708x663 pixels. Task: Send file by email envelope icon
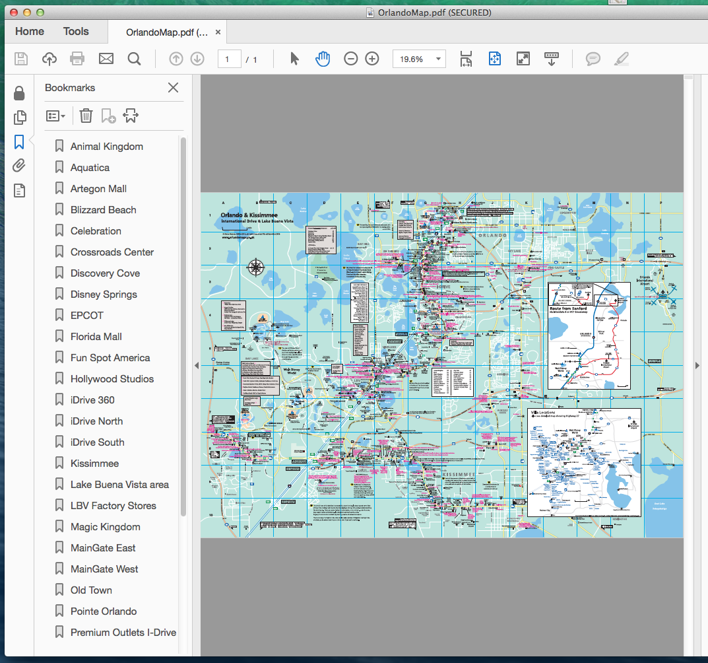(x=106, y=59)
